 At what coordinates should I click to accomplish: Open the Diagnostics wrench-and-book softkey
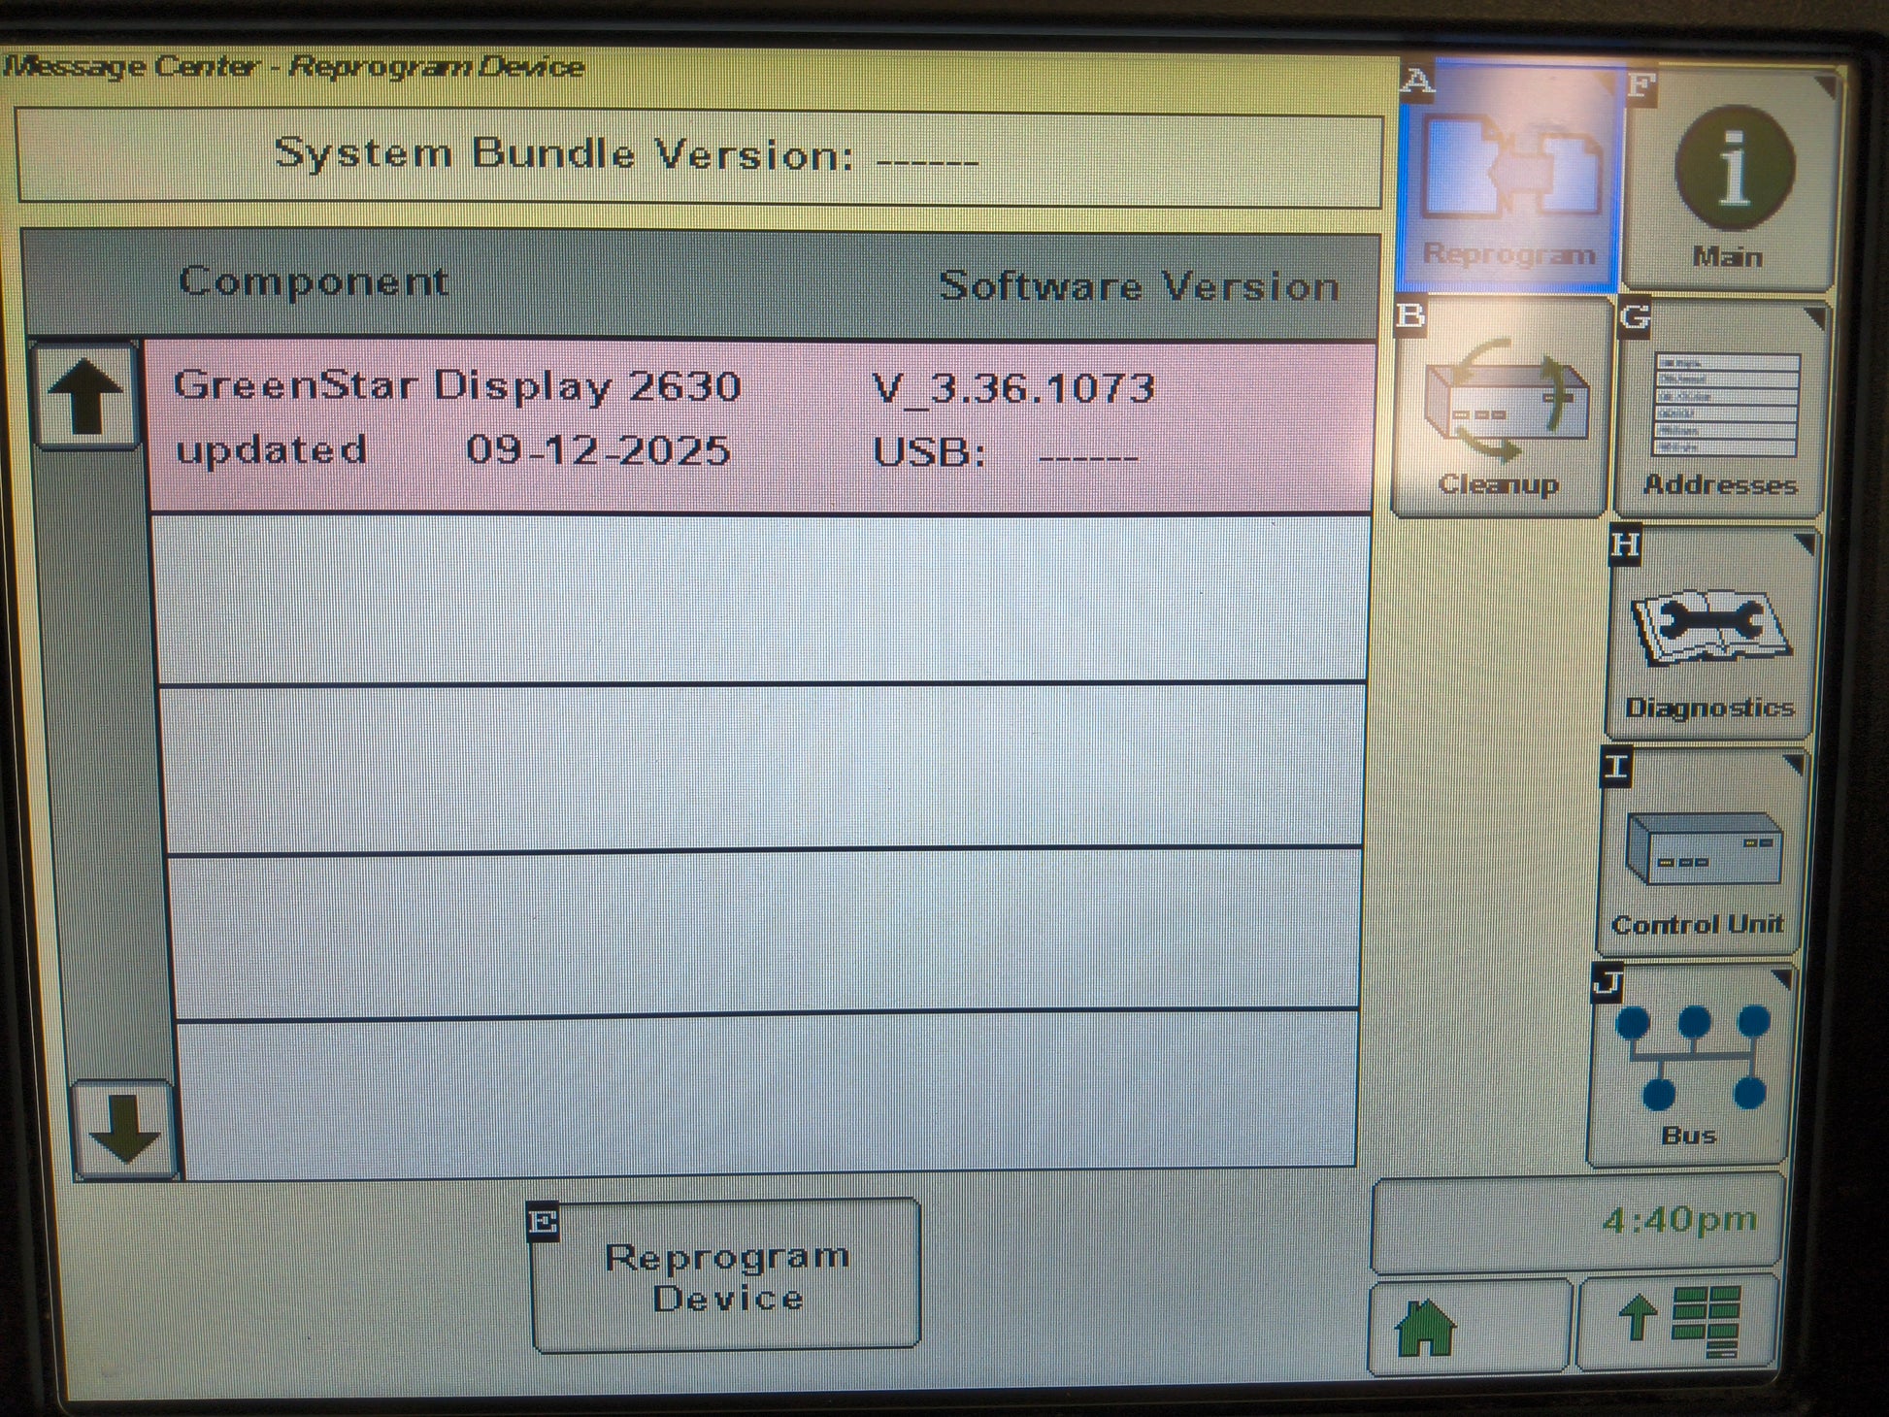[1710, 633]
